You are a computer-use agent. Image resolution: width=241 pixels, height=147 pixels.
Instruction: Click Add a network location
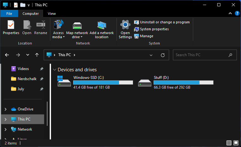coord(102,25)
